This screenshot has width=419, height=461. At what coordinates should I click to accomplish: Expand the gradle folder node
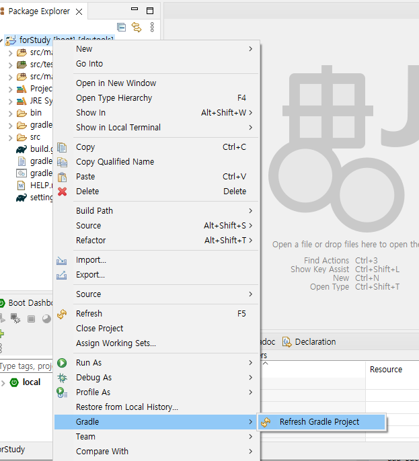coord(10,126)
